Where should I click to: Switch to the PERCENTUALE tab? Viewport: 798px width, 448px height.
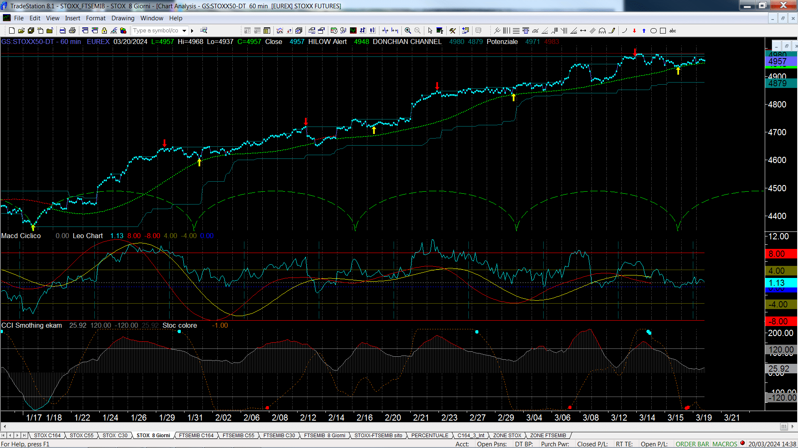(430, 436)
